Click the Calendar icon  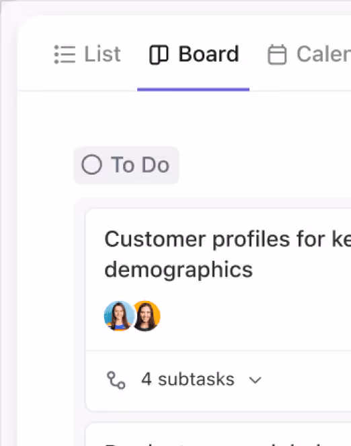click(x=277, y=54)
